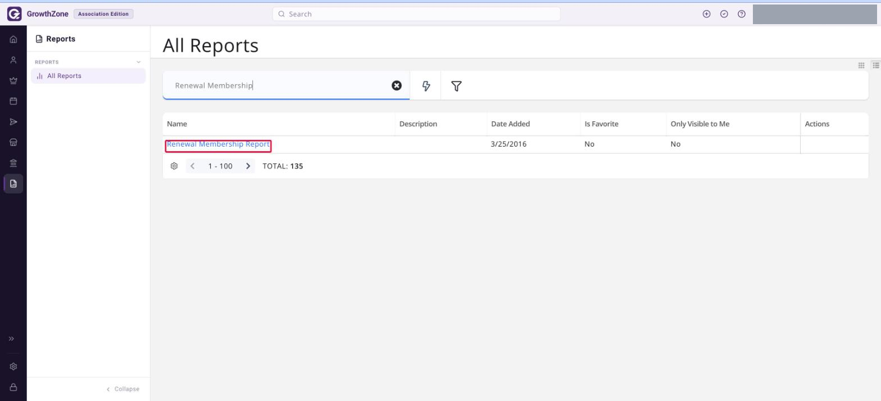Open the Contacts person icon in sidebar
881x401 pixels.
[x=13, y=60]
